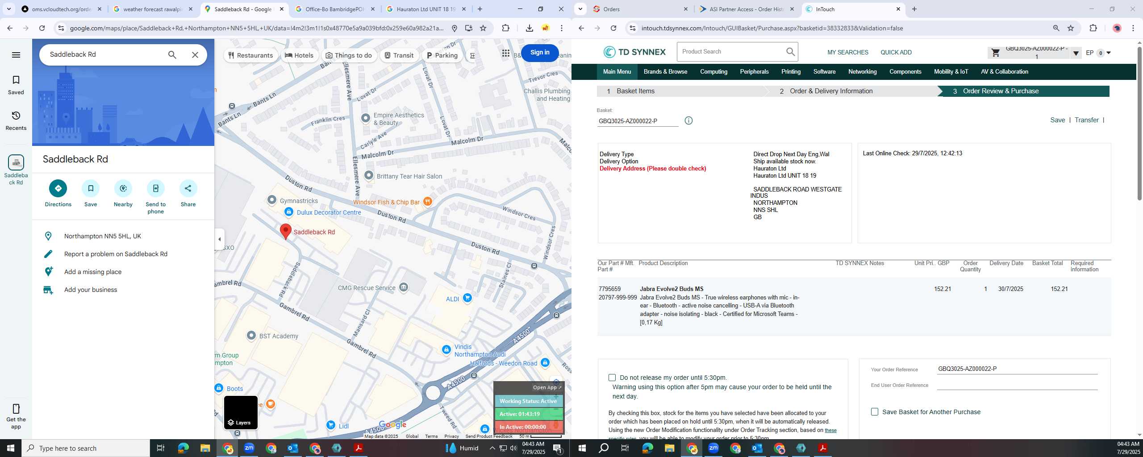Show hidden system tray icons

tap(492, 448)
